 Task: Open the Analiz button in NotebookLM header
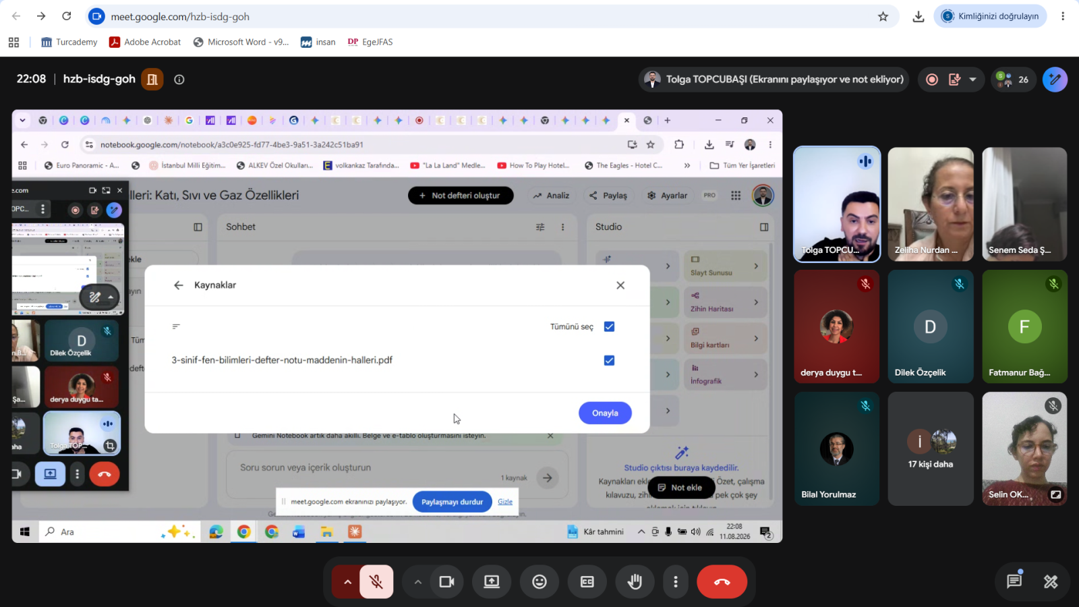point(552,196)
